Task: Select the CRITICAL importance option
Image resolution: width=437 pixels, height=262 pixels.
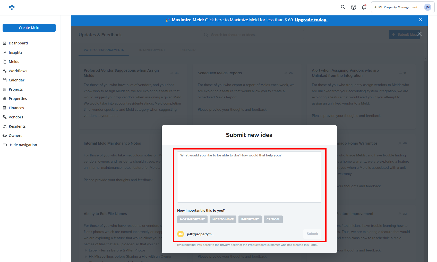Action: pos(273,219)
